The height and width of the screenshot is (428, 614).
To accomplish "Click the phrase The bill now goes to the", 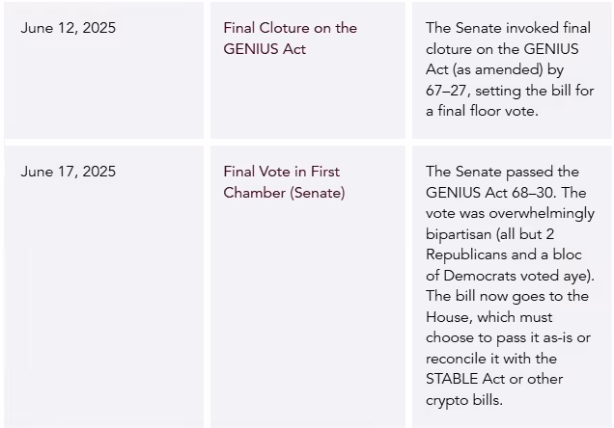I will (x=507, y=296).
